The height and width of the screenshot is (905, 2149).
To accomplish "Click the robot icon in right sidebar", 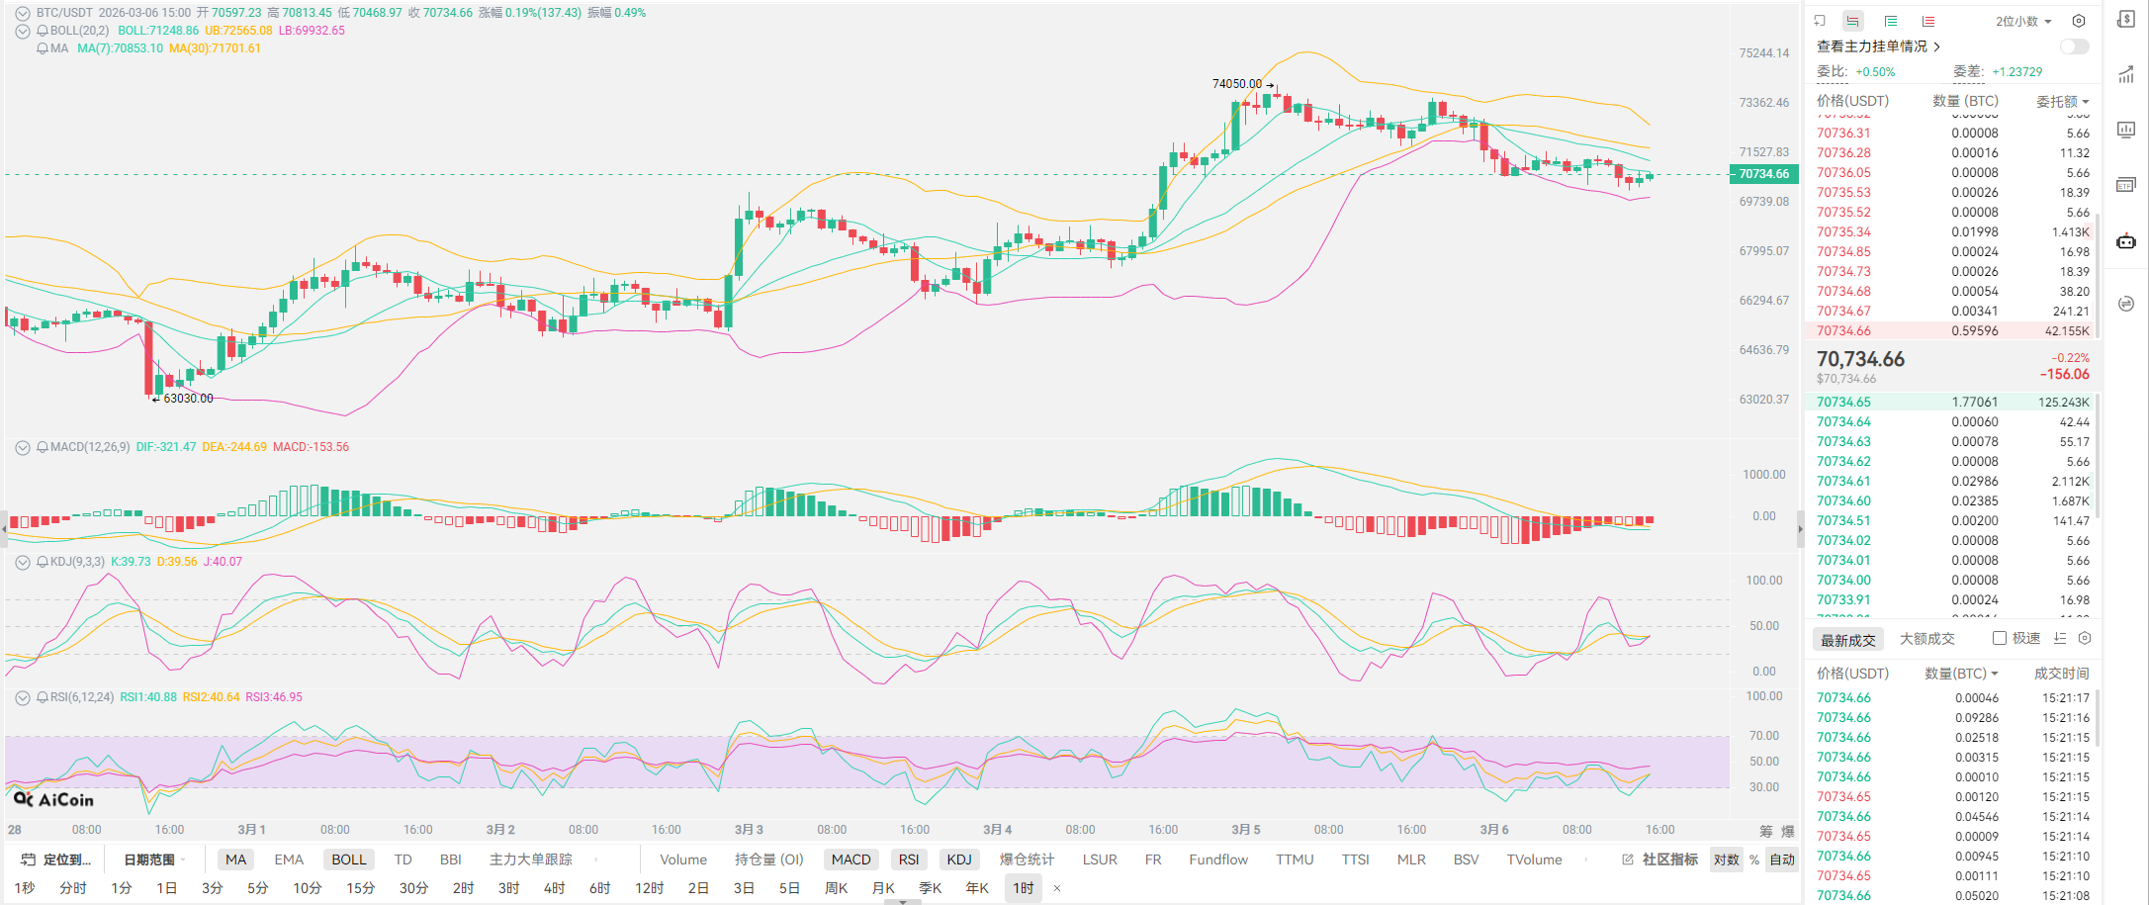I will point(2126,241).
